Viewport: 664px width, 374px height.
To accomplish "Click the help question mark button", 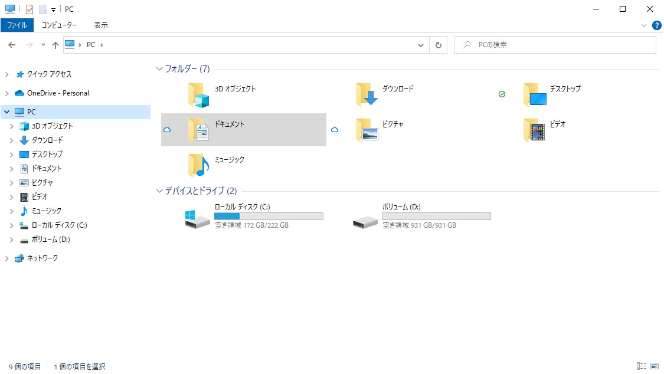I will (656, 25).
